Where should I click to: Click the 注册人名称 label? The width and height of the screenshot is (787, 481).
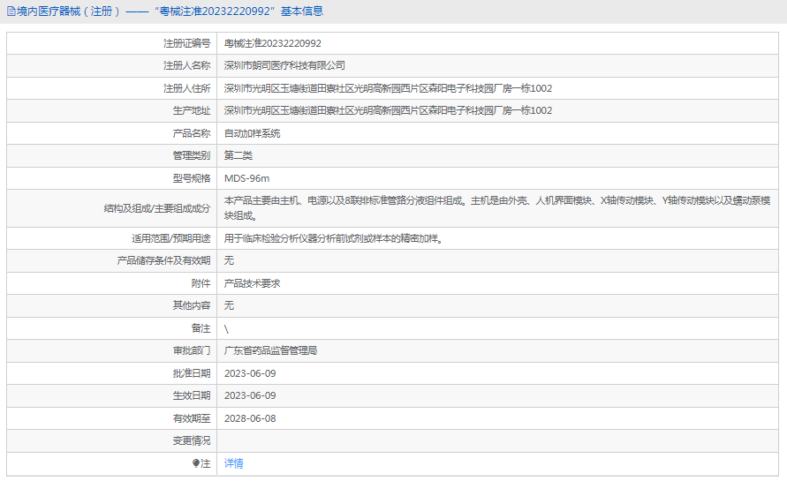click(x=186, y=65)
